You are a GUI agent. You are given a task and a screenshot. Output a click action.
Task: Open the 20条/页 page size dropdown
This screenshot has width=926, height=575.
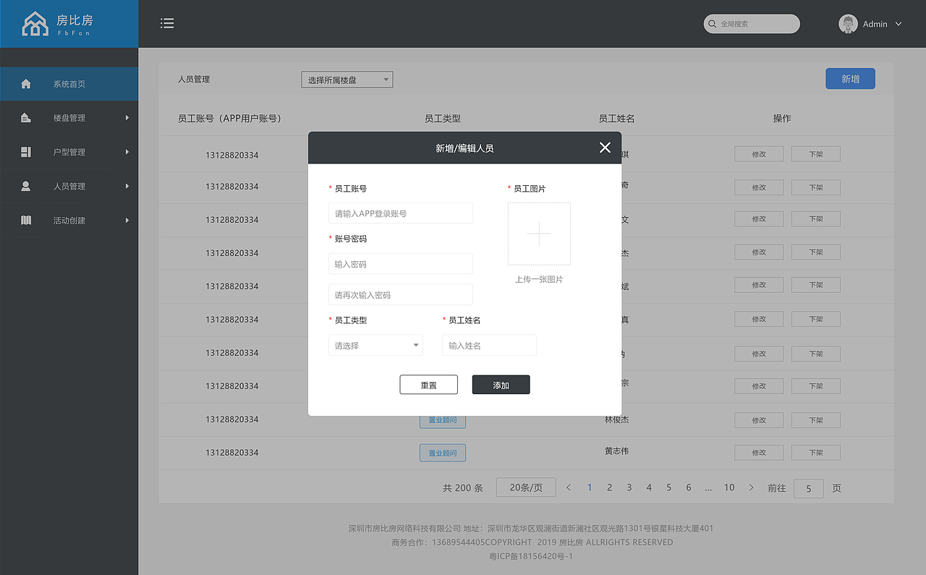click(526, 487)
